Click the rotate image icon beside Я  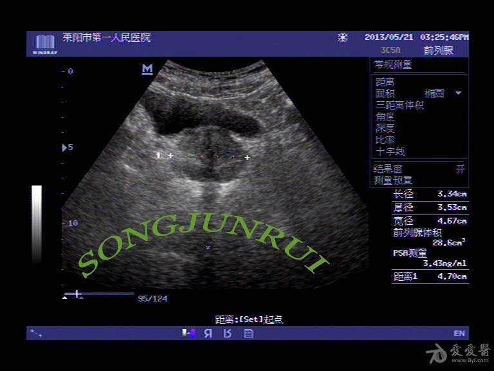(x=228, y=333)
